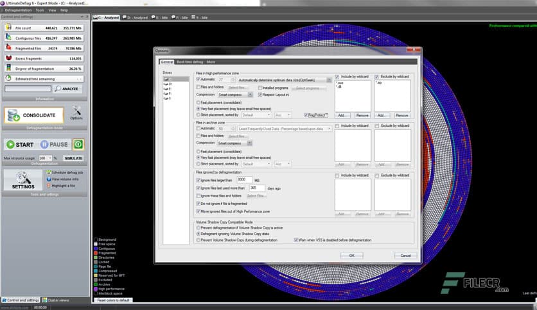
Task: Cancel the Options dialog
Action: (x=405, y=256)
